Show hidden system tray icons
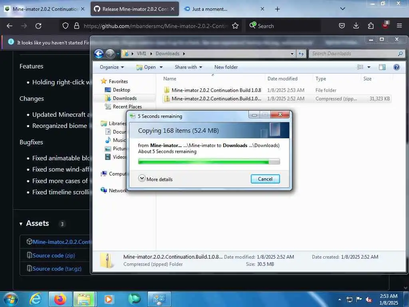 coord(340,299)
